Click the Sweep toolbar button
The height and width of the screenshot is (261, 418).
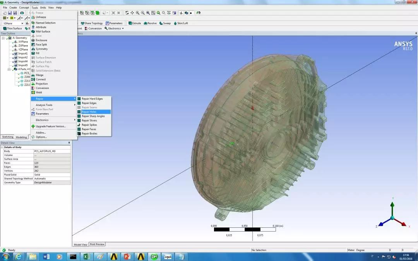tap(165, 23)
